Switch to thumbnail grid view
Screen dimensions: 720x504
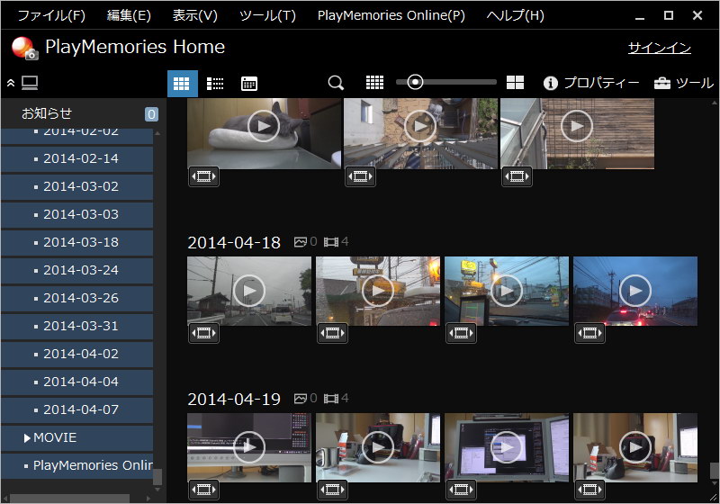point(183,84)
